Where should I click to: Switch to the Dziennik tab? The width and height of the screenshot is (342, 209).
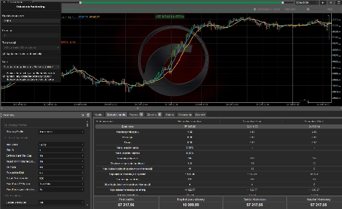200,115
